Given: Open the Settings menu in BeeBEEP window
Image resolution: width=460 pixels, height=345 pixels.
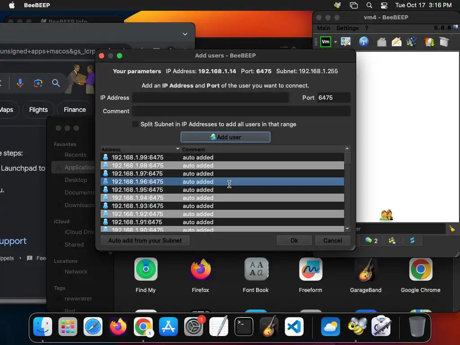Looking at the screenshot, I should (347, 28).
